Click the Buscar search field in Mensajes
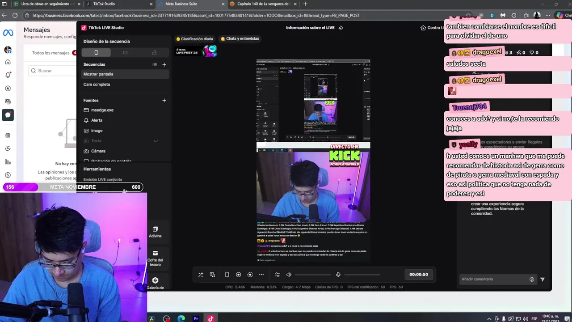This screenshot has height=322, width=572. [x=53, y=71]
